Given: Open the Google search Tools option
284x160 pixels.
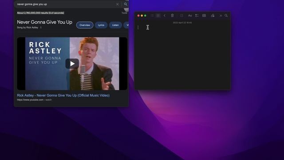Looking at the screenshot, I should 124,13.
